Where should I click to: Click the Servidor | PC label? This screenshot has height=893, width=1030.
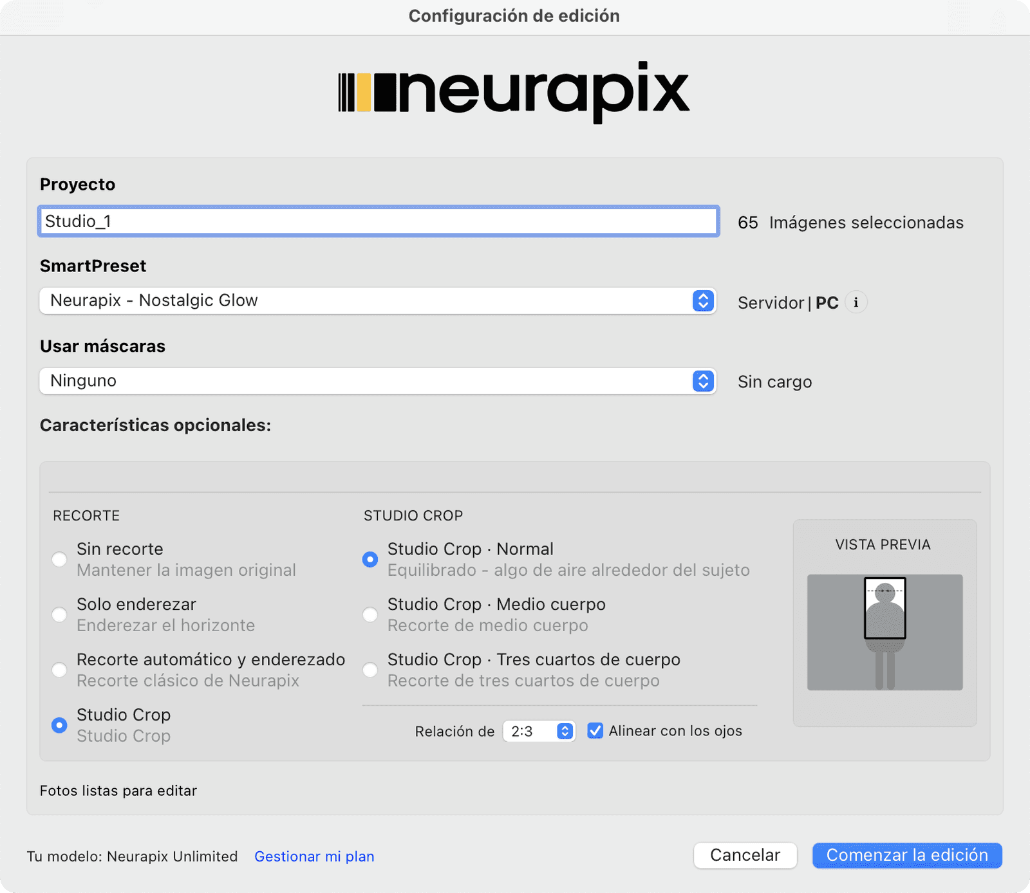tap(788, 302)
